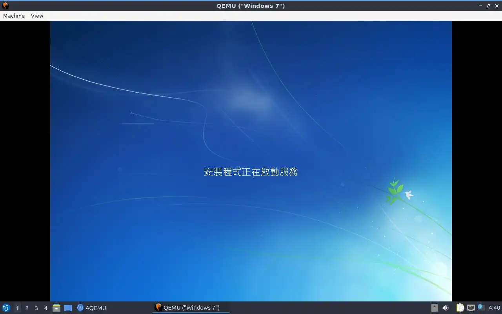Open the clipboard manager tray icon

point(460,308)
